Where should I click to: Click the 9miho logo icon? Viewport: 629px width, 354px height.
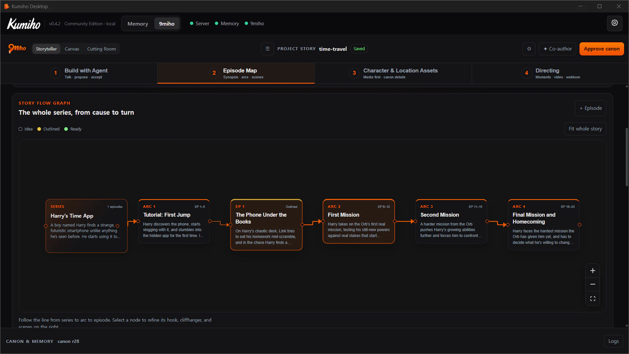click(17, 49)
